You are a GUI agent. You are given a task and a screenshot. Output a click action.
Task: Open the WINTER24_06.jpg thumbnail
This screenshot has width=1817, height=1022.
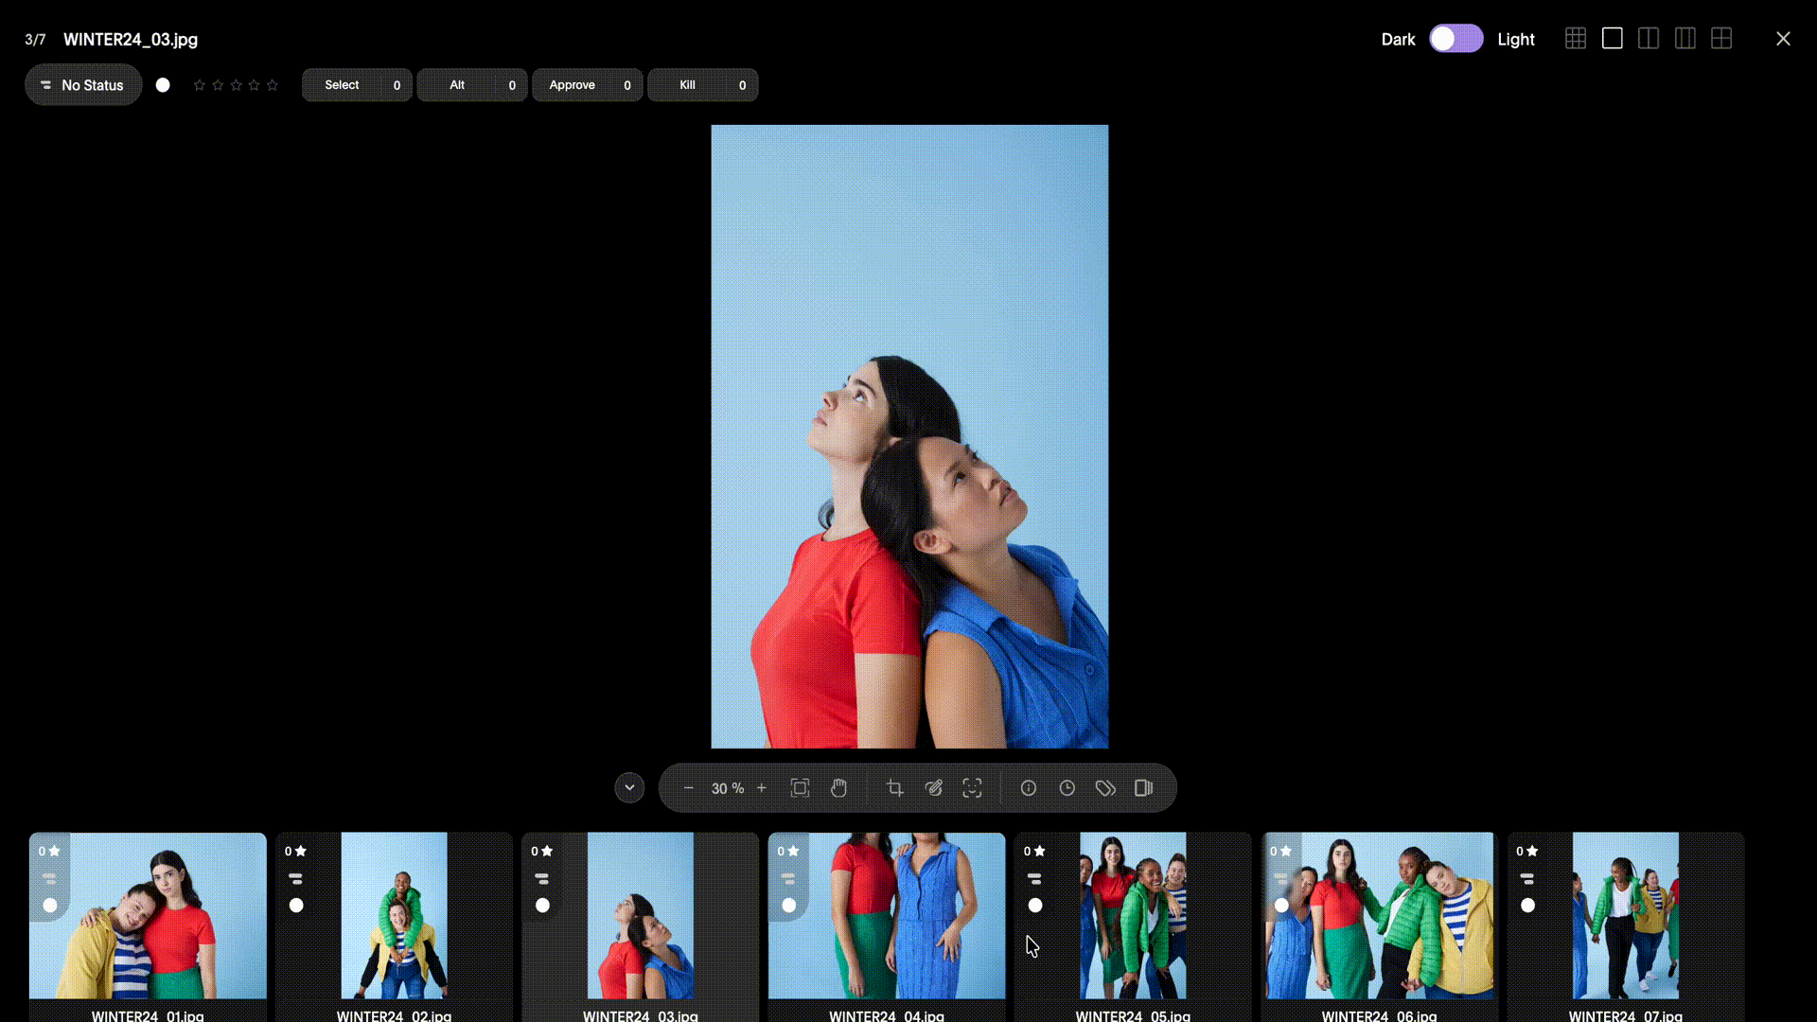pos(1379,916)
